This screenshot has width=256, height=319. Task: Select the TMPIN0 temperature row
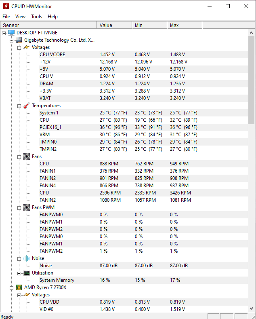click(143, 142)
